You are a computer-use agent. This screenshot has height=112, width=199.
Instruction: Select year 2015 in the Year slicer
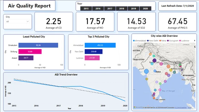[86, 8]
